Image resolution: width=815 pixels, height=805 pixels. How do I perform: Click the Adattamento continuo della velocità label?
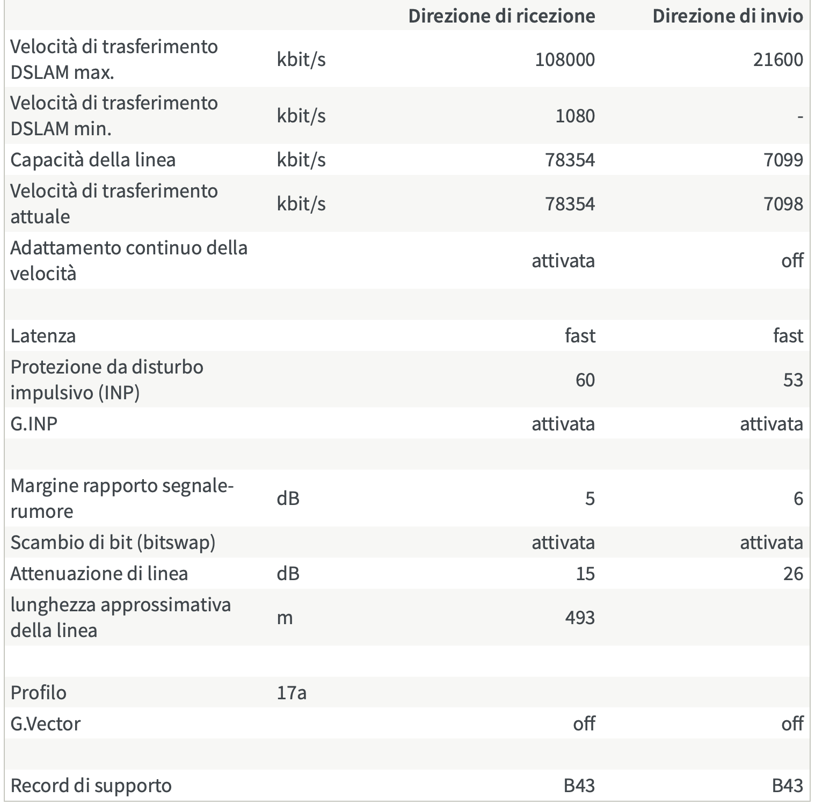[129, 260]
